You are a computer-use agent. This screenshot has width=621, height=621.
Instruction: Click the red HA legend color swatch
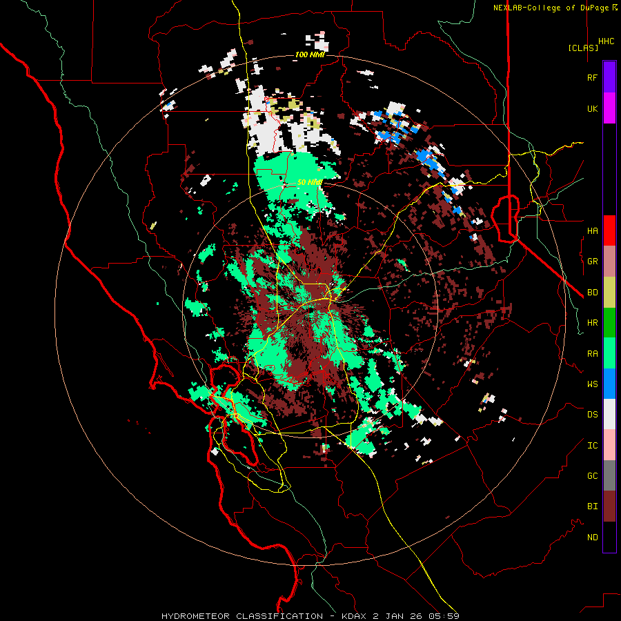[x=609, y=230]
